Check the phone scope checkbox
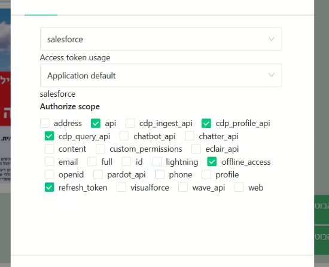Screen dimensions: 329x267 coord(160,174)
